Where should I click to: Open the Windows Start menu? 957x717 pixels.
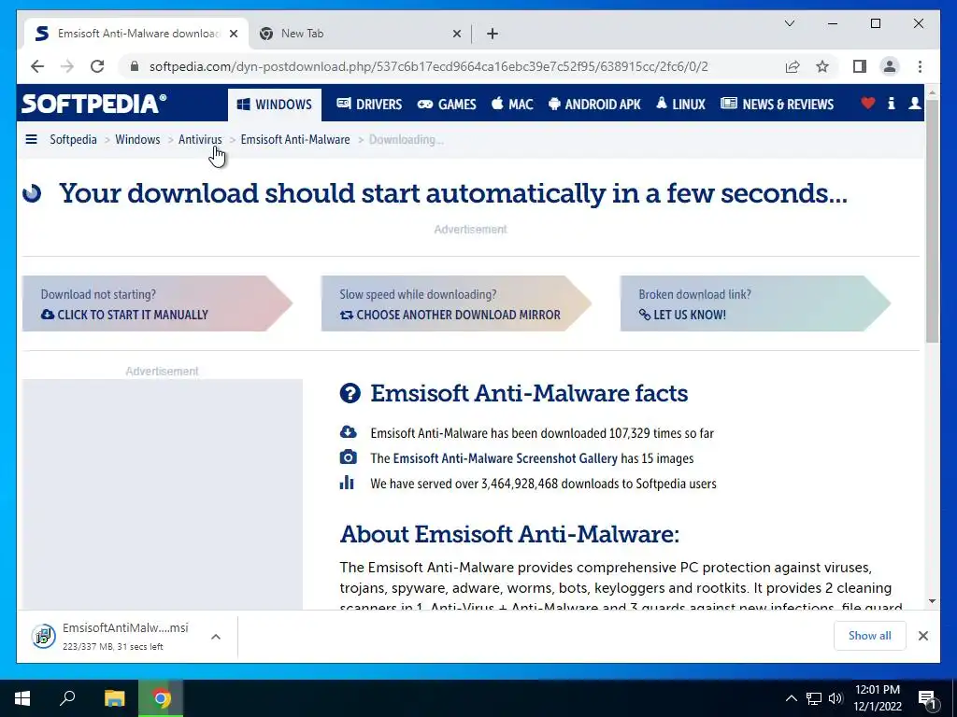click(22, 698)
